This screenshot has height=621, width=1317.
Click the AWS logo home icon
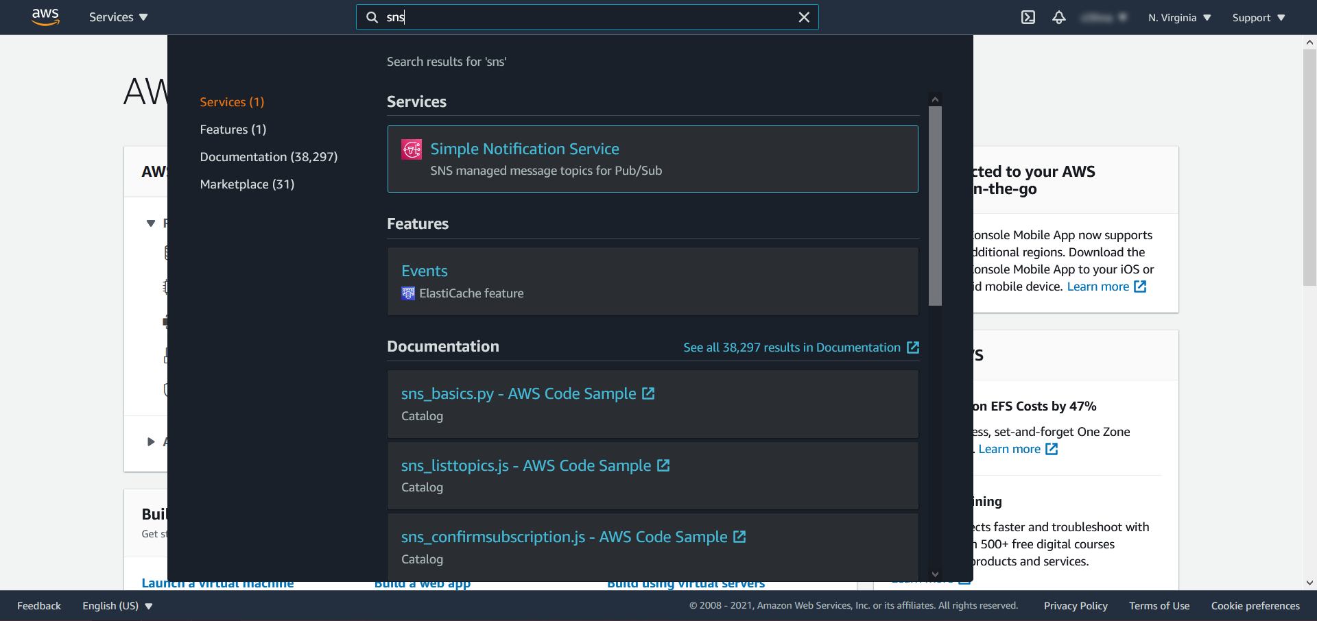45,17
